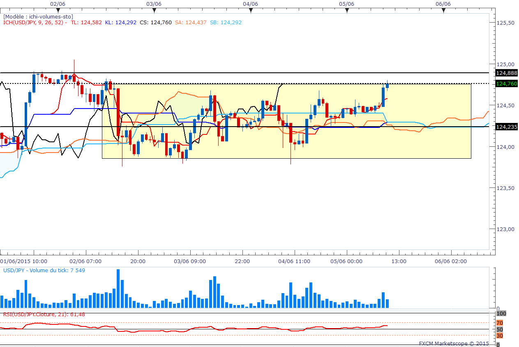Click the 123,00 price axis label
The width and height of the screenshot is (519, 347).
[x=505, y=230]
